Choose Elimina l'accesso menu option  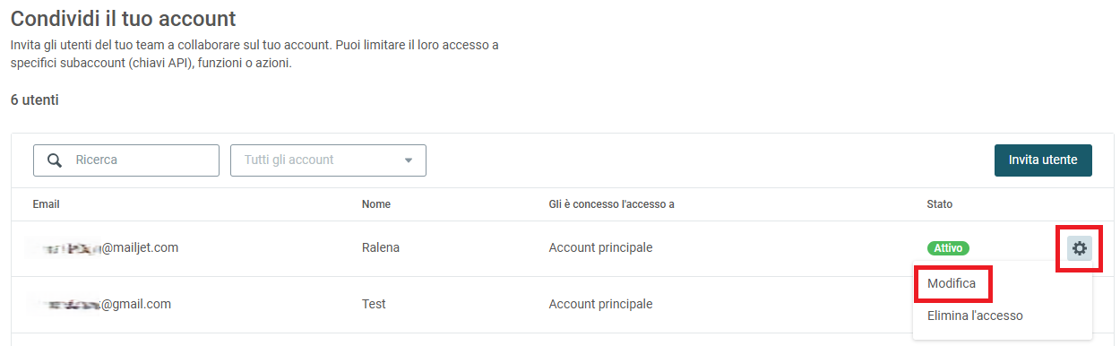click(975, 316)
